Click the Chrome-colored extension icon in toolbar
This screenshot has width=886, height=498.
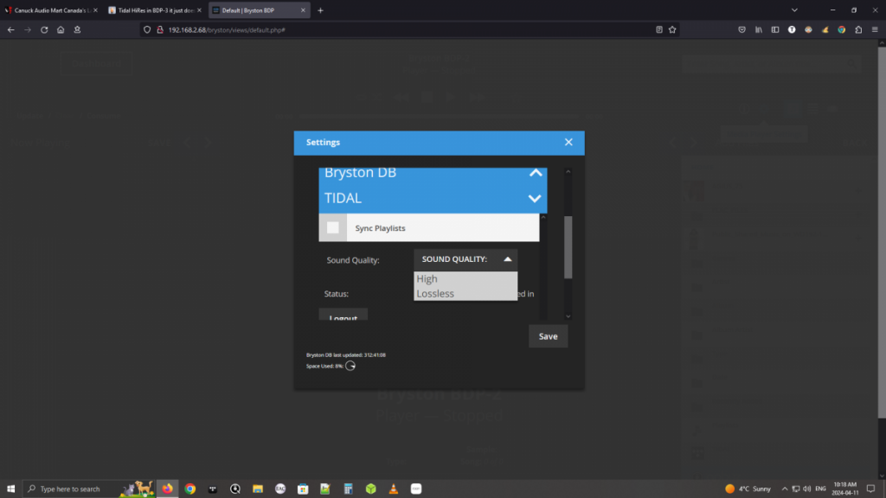click(842, 30)
